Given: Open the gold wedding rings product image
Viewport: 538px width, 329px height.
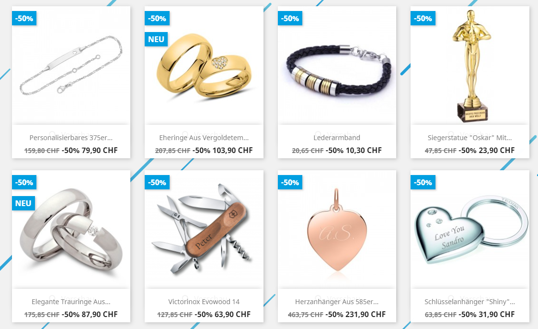Looking at the screenshot, I should (x=204, y=65).
